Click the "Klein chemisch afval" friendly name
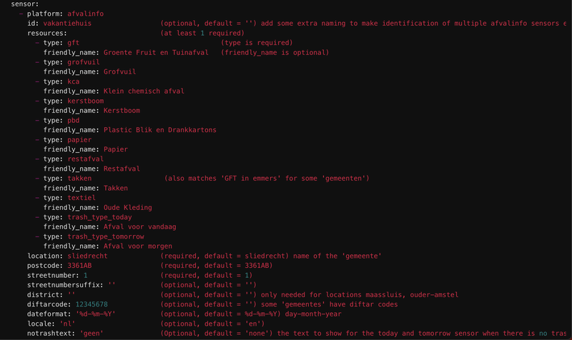Image resolution: width=572 pixels, height=340 pixels. coord(144,91)
